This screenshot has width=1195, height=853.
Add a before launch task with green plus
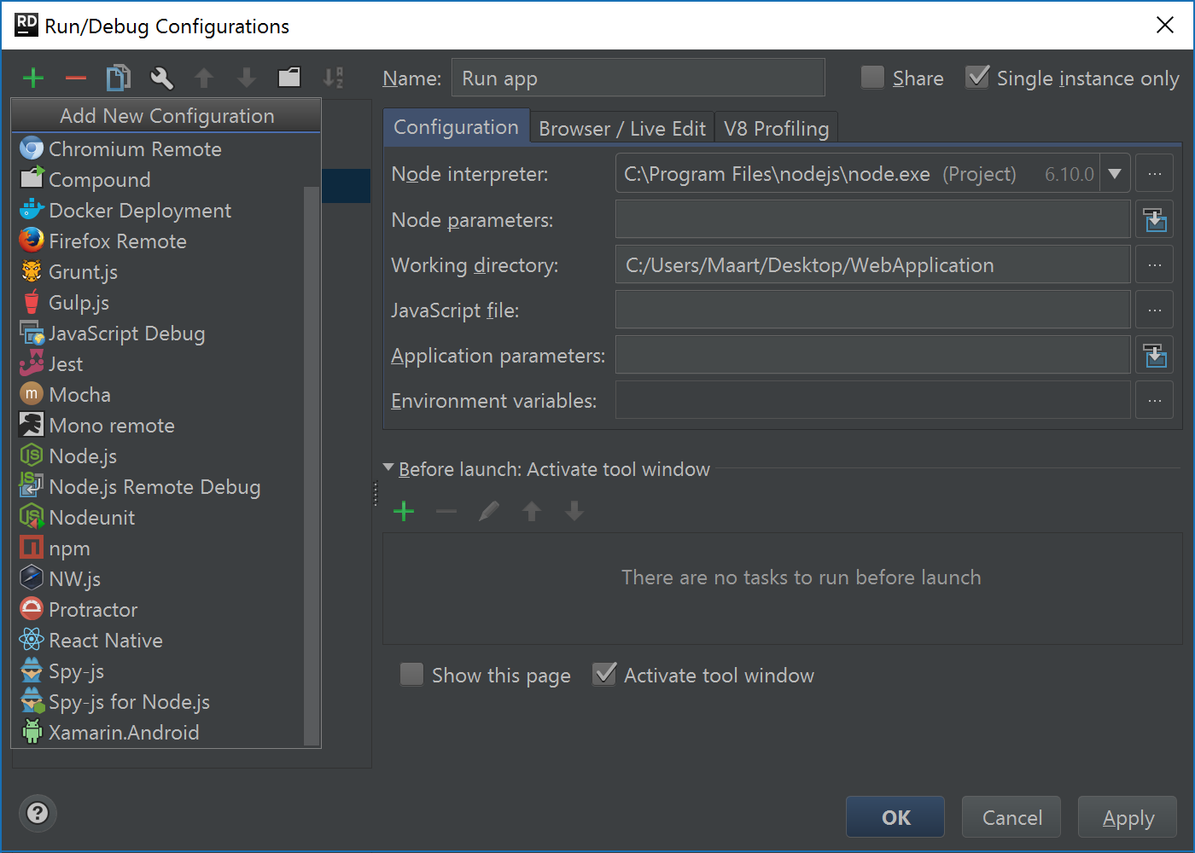tap(404, 511)
